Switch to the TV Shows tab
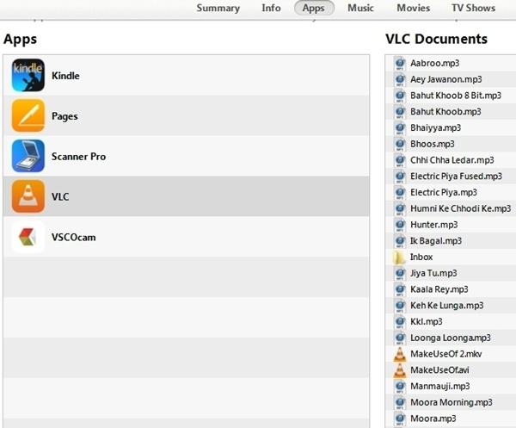Image resolution: width=516 pixels, height=428 pixels. (473, 8)
